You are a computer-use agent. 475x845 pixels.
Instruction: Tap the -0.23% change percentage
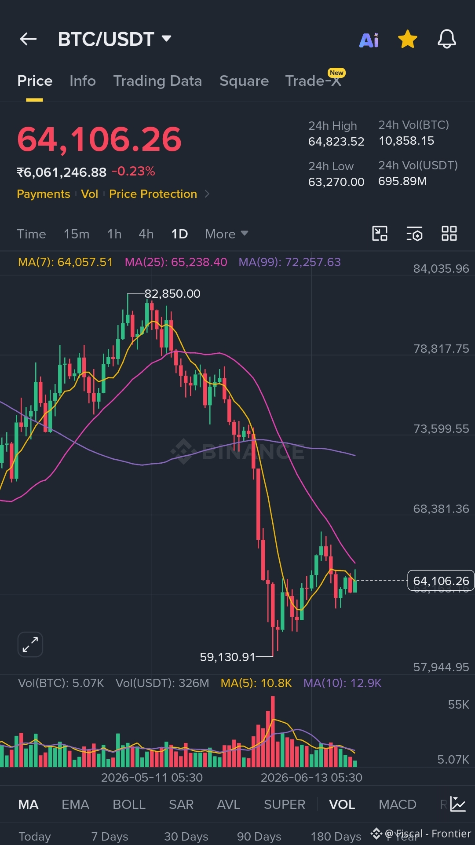click(133, 171)
